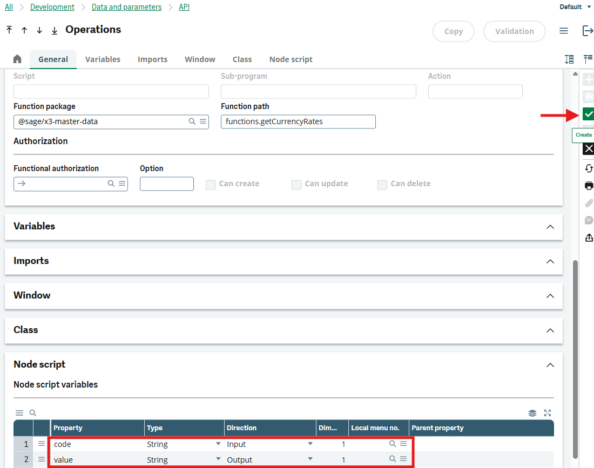Go to last record arrow icon

coord(55,30)
